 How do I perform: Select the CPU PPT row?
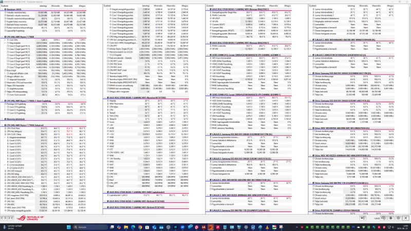(146, 46)
